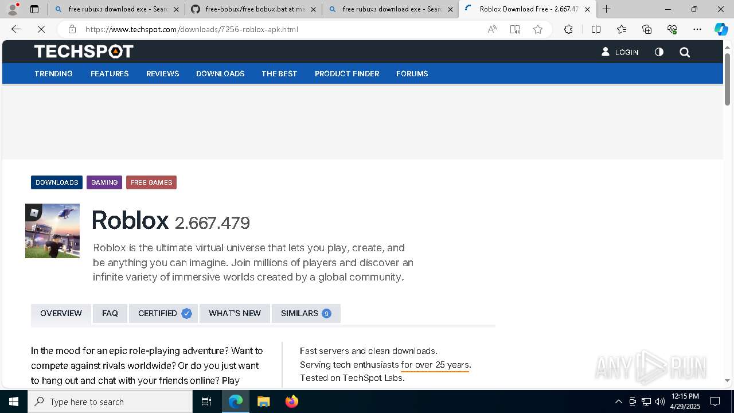Open the browser profile avatar
Image resolution: width=734 pixels, height=413 pixels.
(x=13, y=9)
